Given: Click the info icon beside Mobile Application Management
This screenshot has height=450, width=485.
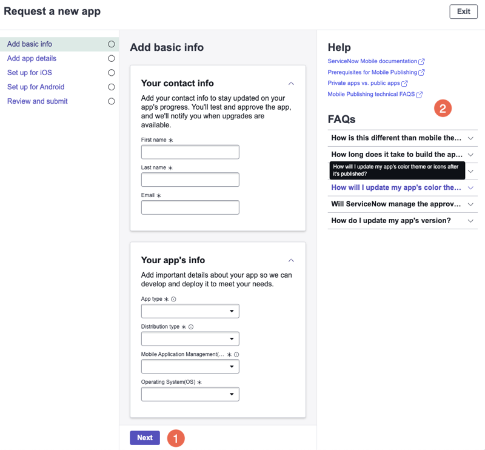Looking at the screenshot, I should click(x=236, y=354).
